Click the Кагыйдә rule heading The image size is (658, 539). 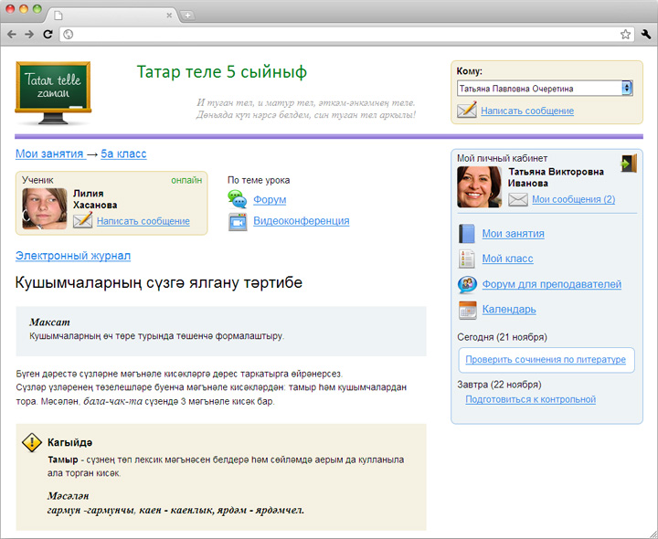(70, 443)
